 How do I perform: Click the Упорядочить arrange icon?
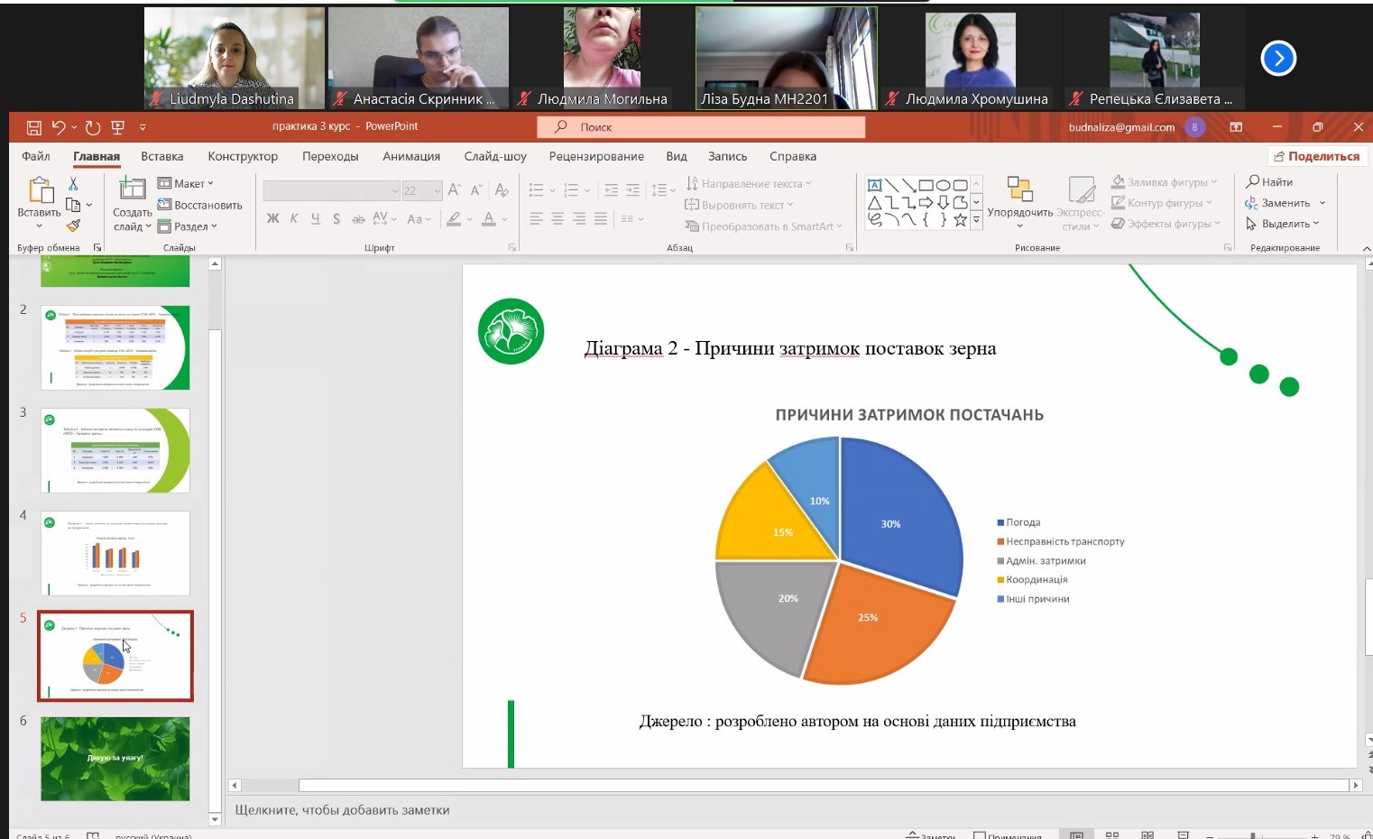(x=1019, y=189)
